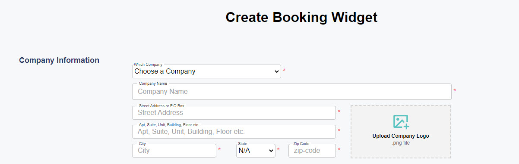This screenshot has height=164, width=519.
Task: Expand the State N/A dropdown
Action: [x=256, y=151]
